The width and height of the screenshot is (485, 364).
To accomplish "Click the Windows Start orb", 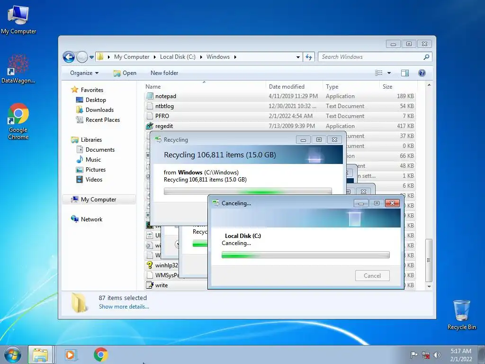I will point(13,355).
